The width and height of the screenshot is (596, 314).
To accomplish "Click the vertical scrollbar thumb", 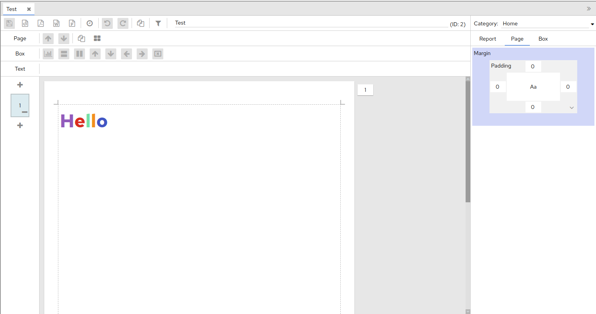I will (x=468, y=141).
